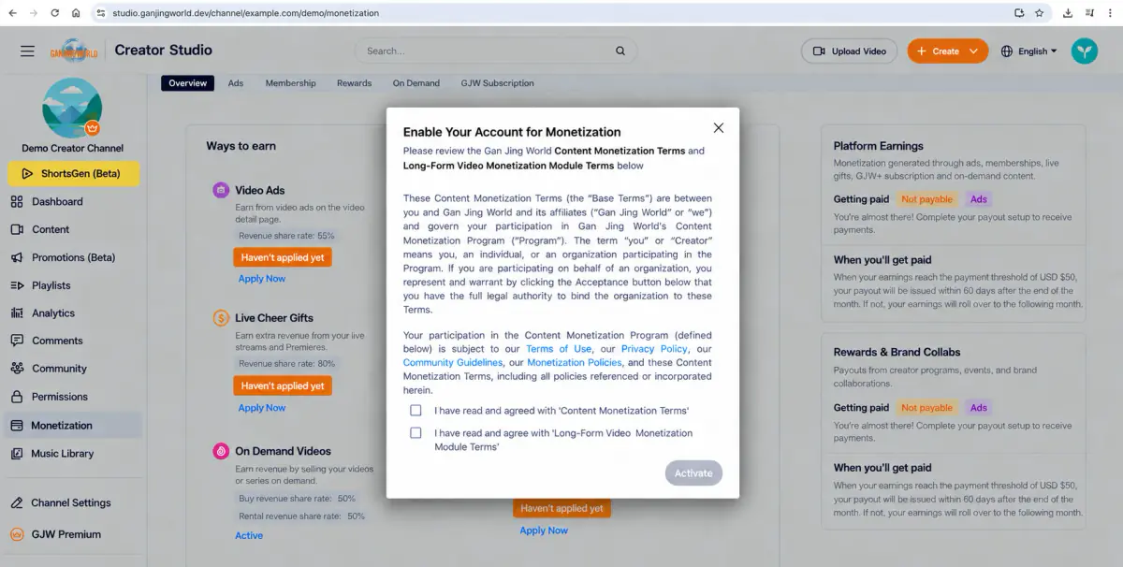The height and width of the screenshot is (567, 1123).
Task: Open Terms of Use link
Action: (x=559, y=349)
